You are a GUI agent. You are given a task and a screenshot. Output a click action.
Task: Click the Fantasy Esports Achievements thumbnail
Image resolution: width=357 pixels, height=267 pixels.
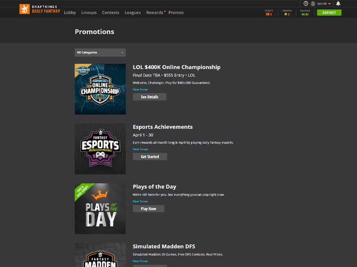pyautogui.click(x=100, y=149)
